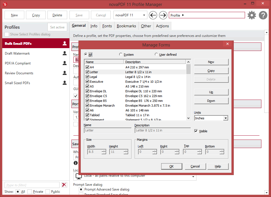Open settings with the gear icon
Screen dimensions: 271x197
pyautogui.click(x=252, y=15)
